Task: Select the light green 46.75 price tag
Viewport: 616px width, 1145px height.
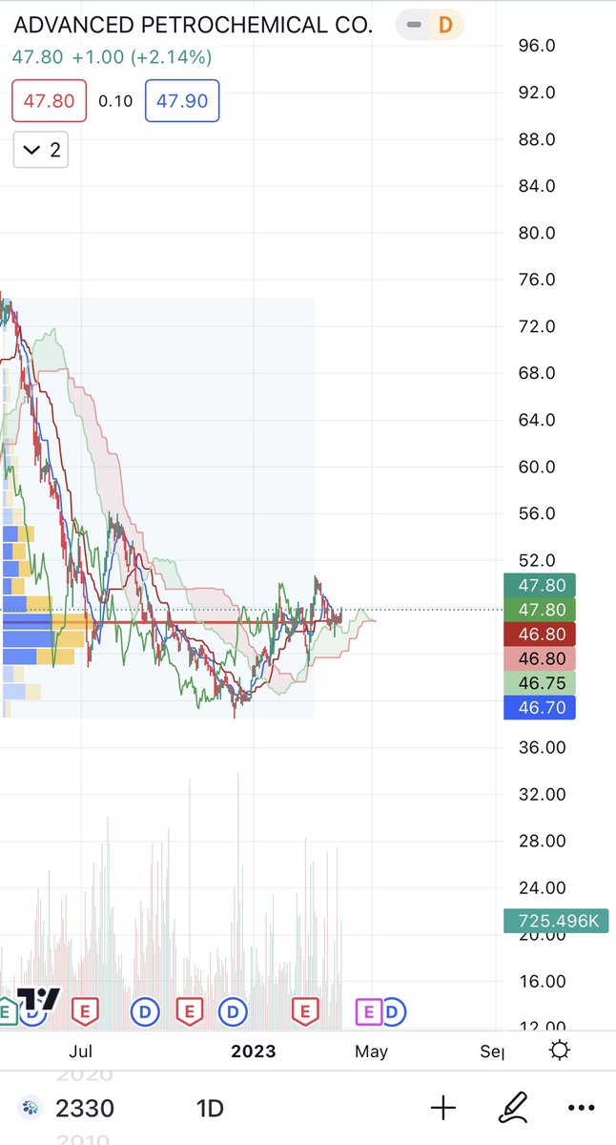Action: pyautogui.click(x=540, y=683)
